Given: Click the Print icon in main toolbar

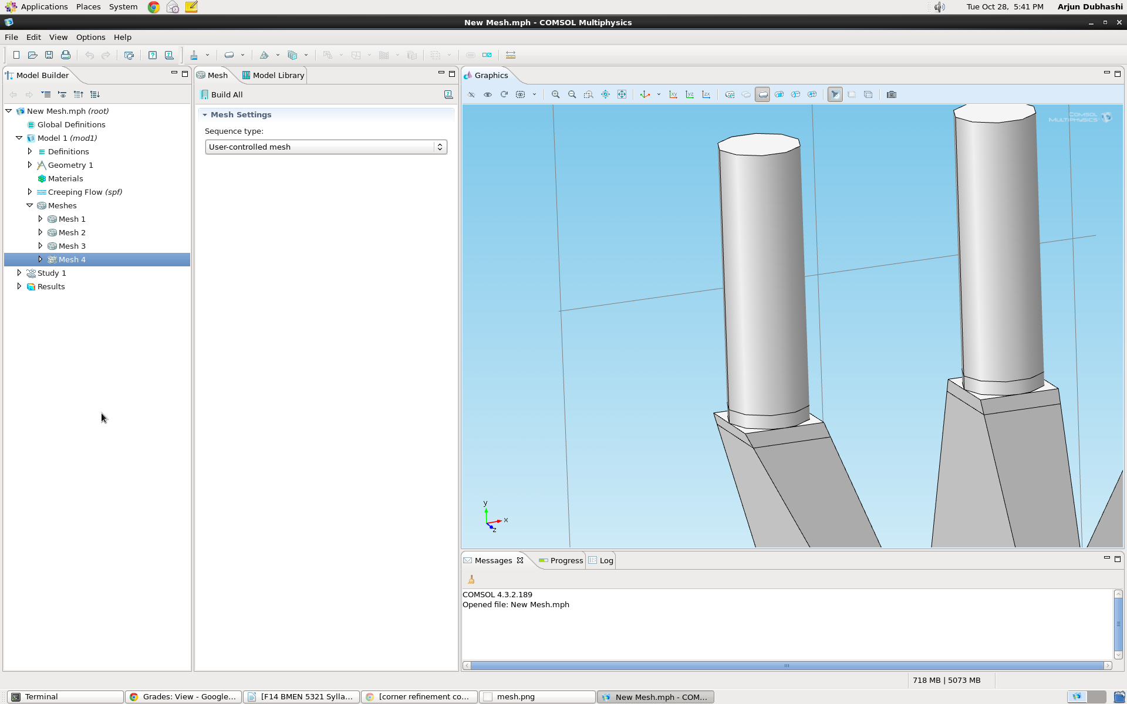Looking at the screenshot, I should pyautogui.click(x=66, y=55).
